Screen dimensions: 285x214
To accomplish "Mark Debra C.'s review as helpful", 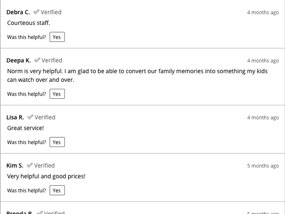I will pos(57,37).
